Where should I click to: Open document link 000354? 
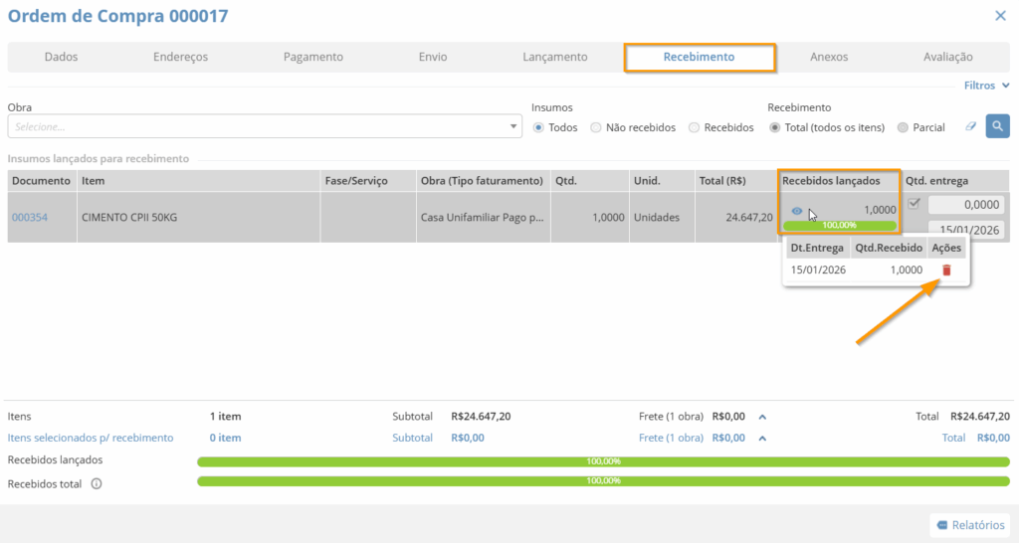pos(29,217)
